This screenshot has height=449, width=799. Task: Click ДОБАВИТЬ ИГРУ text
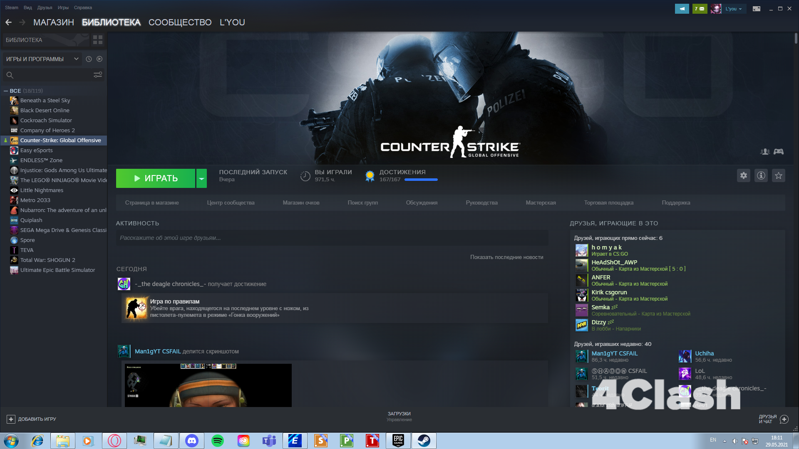(37, 419)
